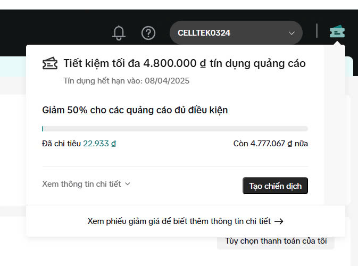
Task: Click the coupon ticket icon beside the heading
Action: [50, 63]
